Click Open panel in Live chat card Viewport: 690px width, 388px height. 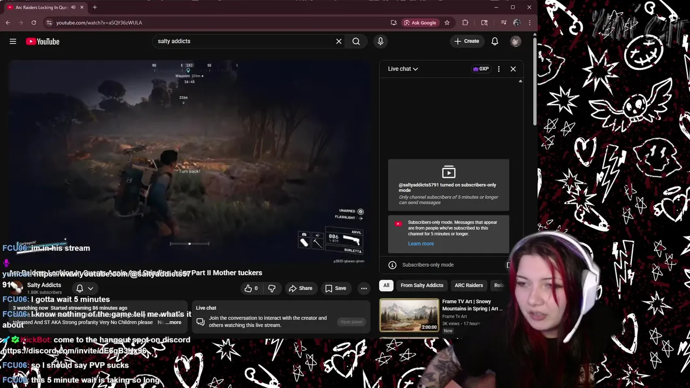tap(351, 322)
